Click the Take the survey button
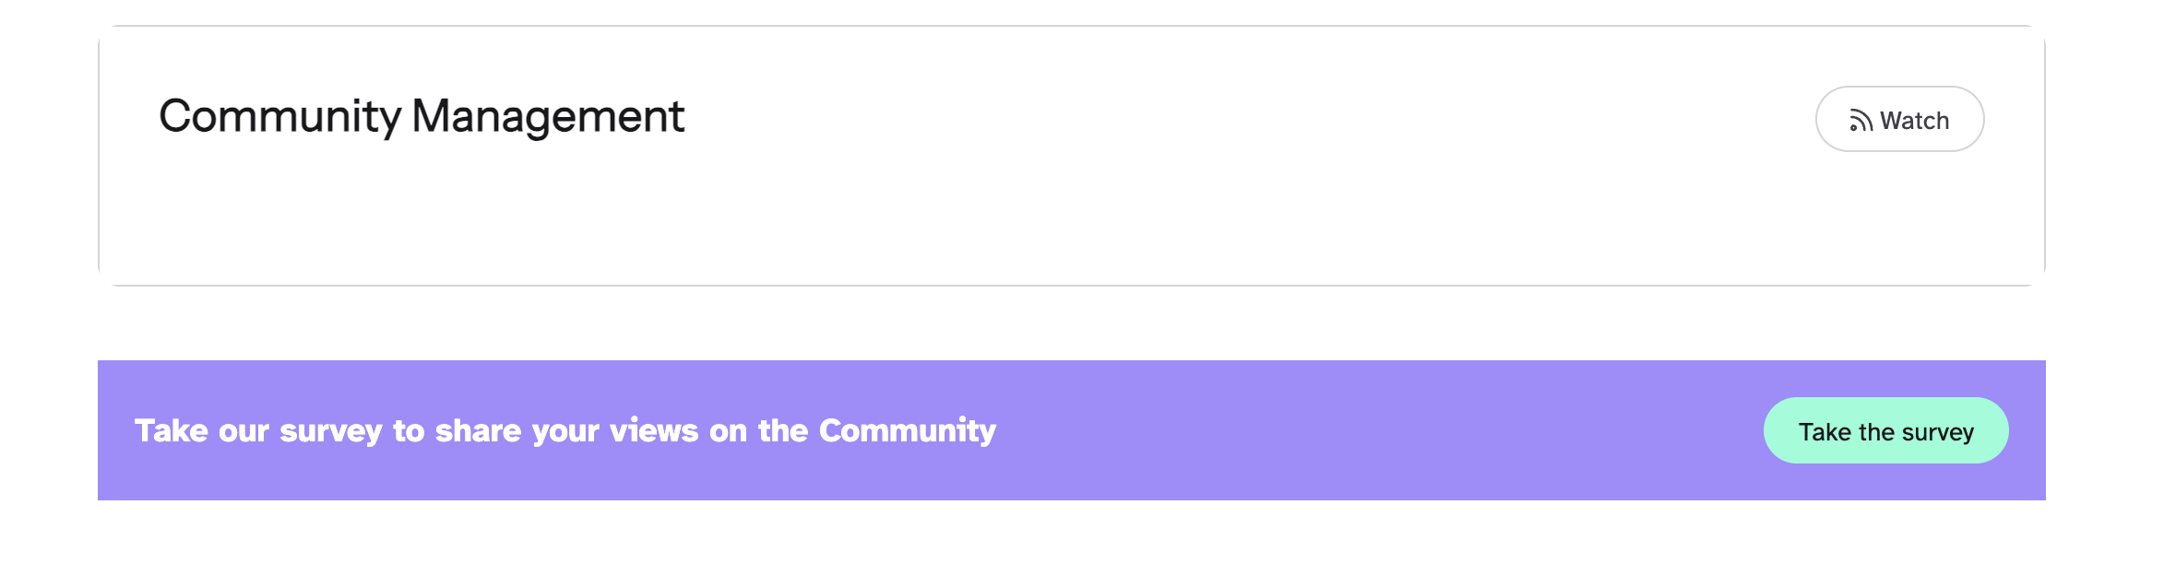 [x=1885, y=431]
